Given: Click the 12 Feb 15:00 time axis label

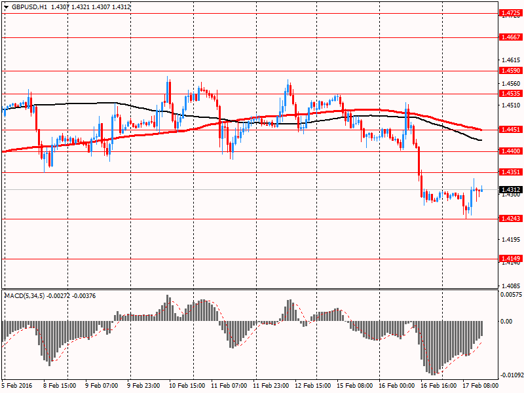Looking at the screenshot, I should [312, 386].
